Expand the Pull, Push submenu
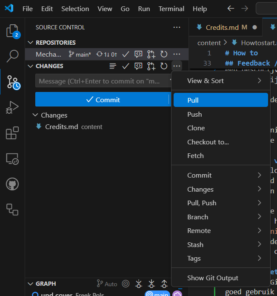The image size is (277, 296). (x=221, y=203)
